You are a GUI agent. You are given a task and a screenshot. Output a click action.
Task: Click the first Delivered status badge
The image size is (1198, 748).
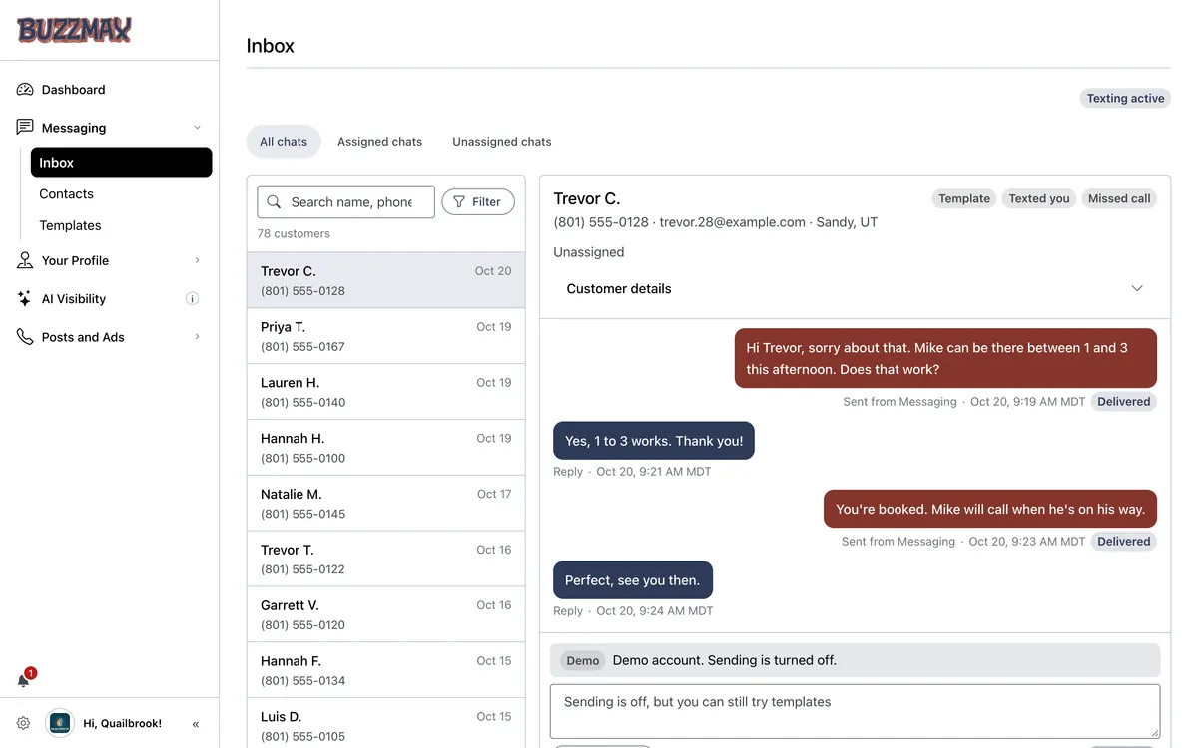pos(1124,402)
